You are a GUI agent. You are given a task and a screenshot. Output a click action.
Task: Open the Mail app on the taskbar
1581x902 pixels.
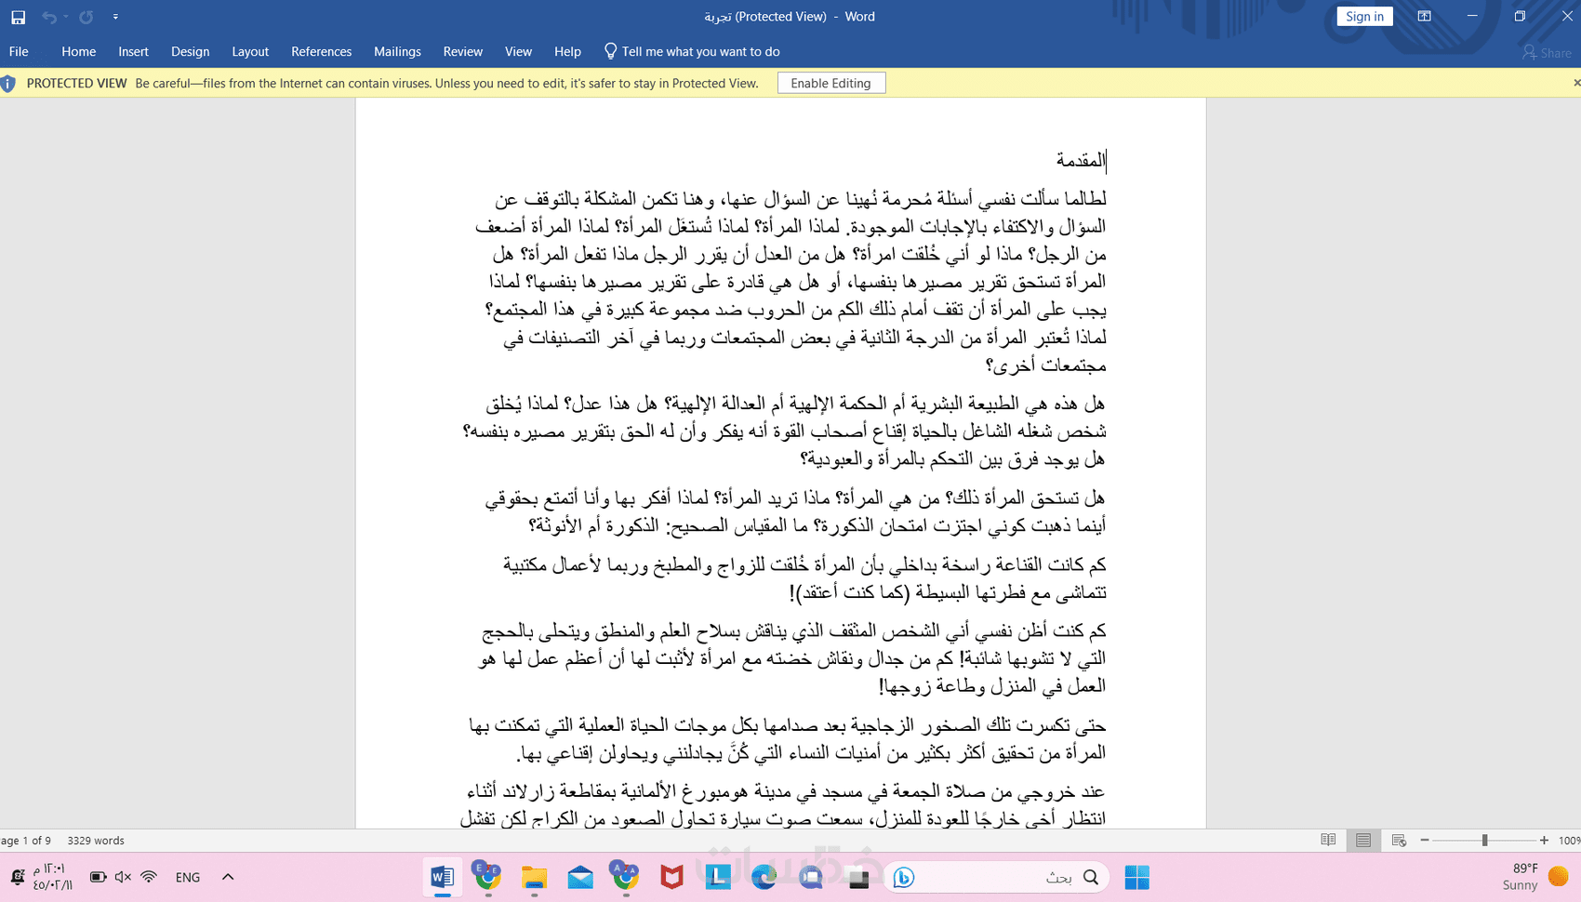pos(580,877)
